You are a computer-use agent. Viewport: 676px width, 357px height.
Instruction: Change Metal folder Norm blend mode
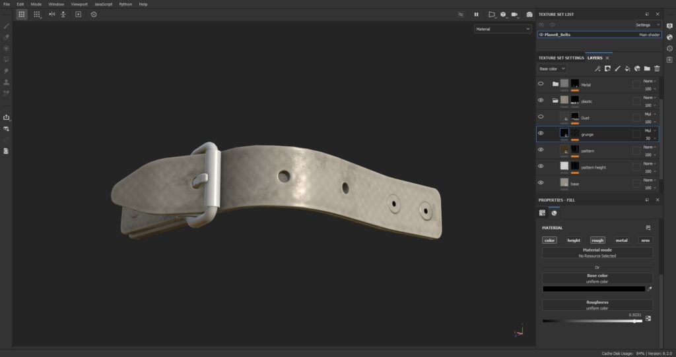tap(650, 81)
